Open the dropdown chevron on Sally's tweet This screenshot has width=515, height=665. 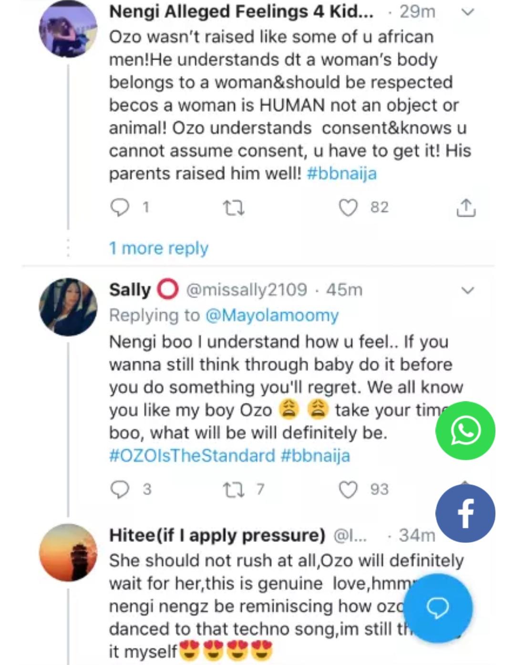pyautogui.click(x=468, y=290)
